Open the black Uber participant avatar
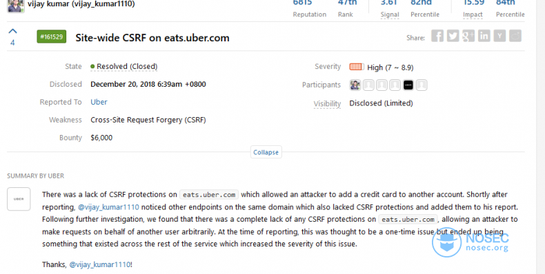 [x=408, y=85]
